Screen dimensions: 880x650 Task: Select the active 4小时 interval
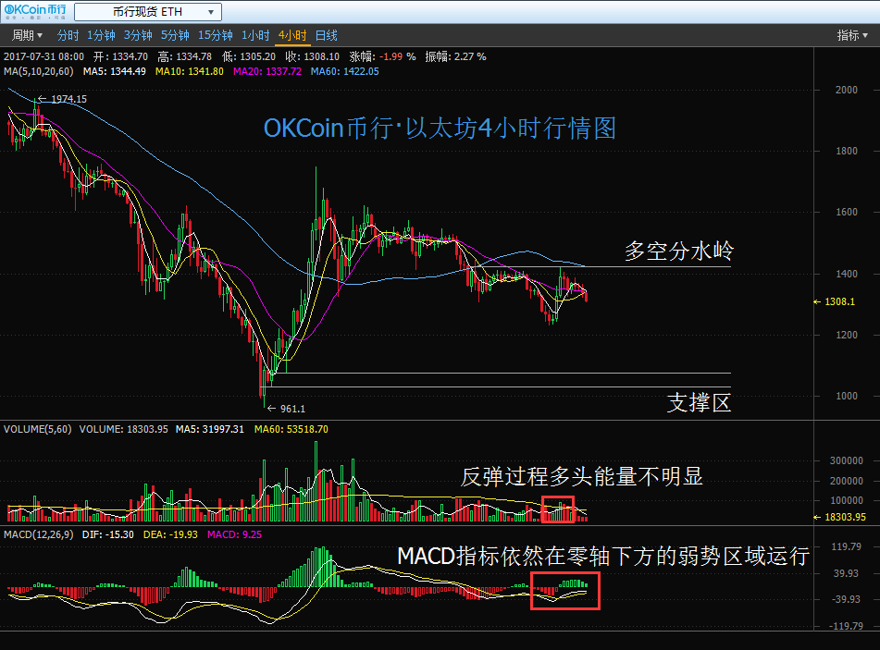pos(292,35)
